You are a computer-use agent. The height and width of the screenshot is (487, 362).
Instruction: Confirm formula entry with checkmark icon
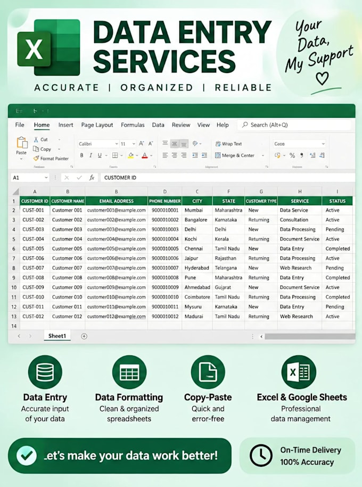point(79,177)
